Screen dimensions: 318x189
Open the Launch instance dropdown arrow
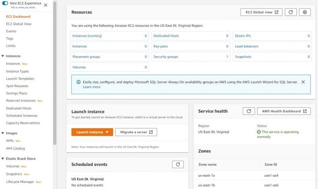tap(107, 132)
